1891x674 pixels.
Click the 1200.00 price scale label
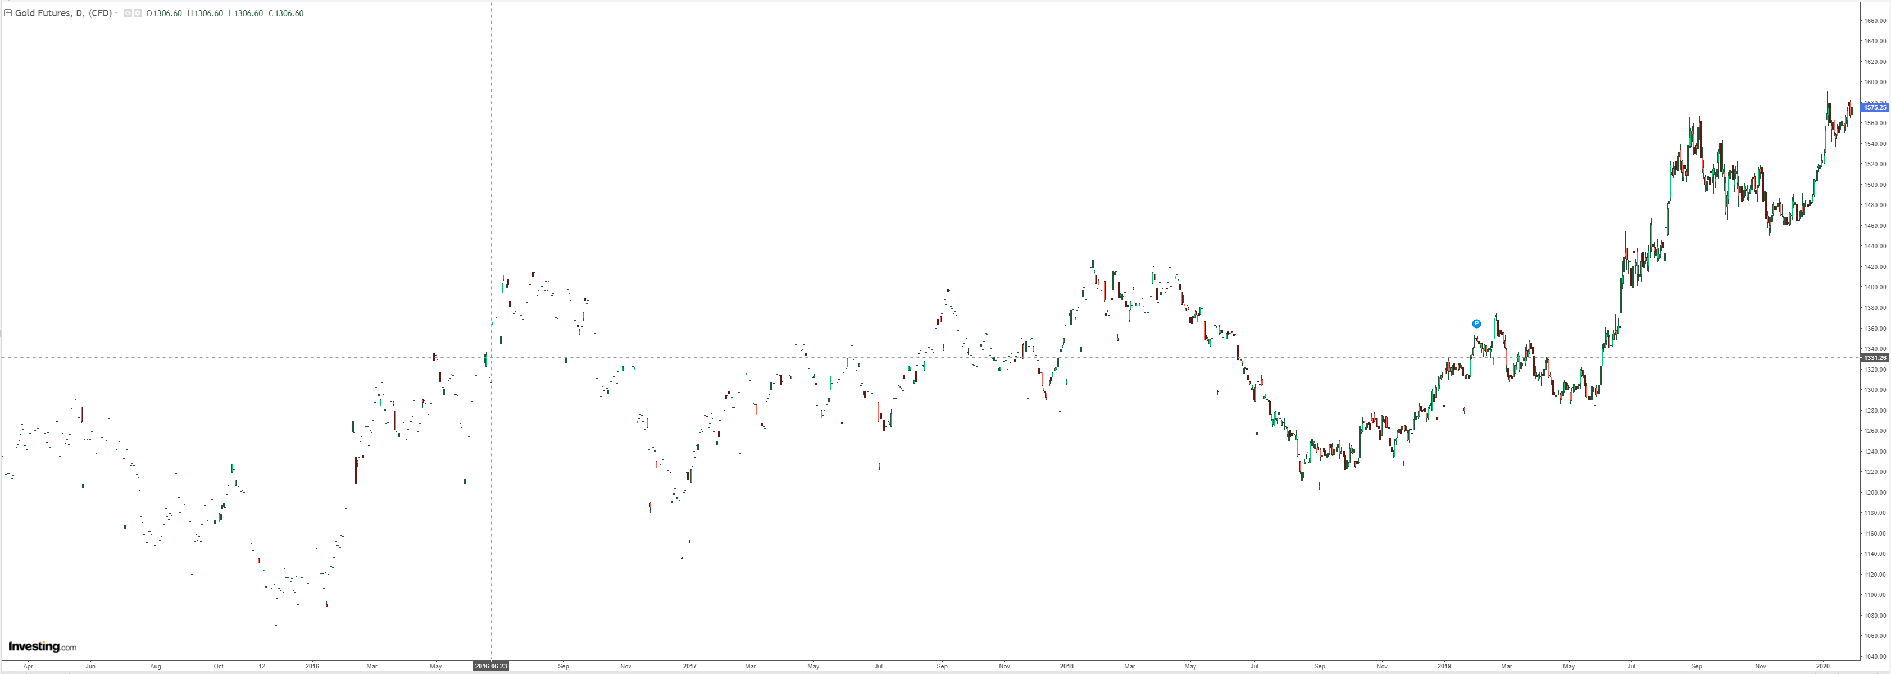(x=1875, y=493)
